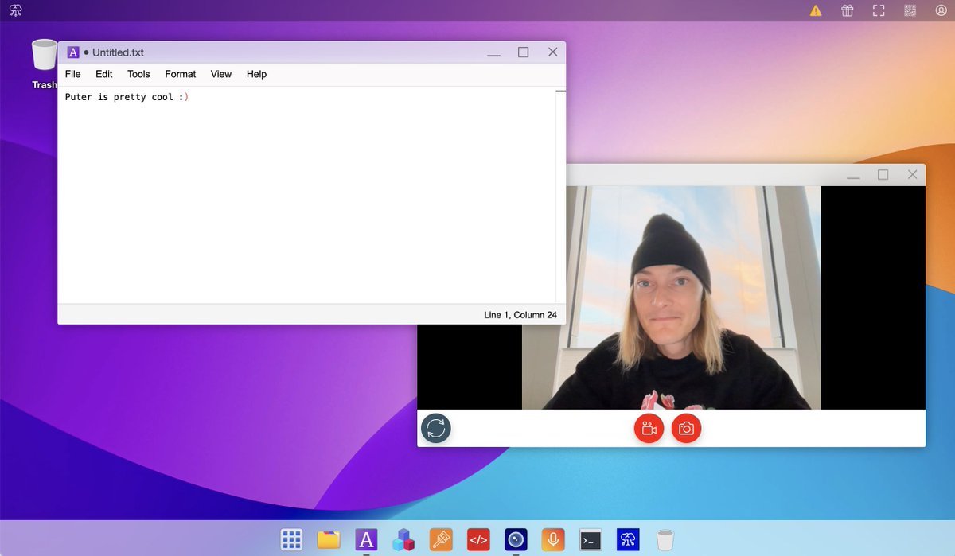Click the editor's vertical scrollbar
This screenshot has height=556, width=955.
pyautogui.click(x=560, y=195)
